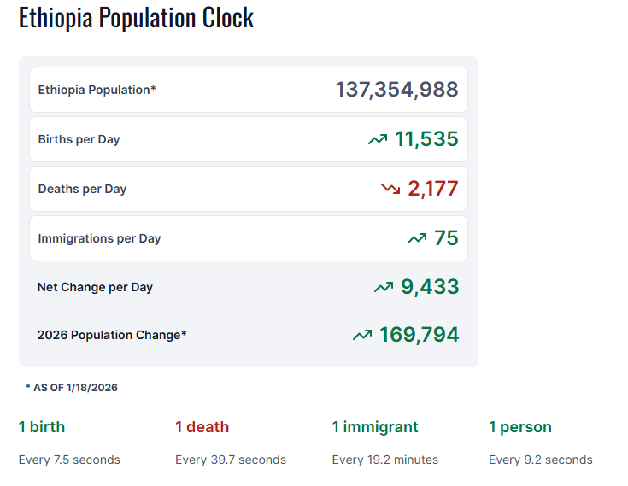Screen dimensions: 628x486
Task: Click the 1 immigrant statistic
Action: (x=375, y=427)
